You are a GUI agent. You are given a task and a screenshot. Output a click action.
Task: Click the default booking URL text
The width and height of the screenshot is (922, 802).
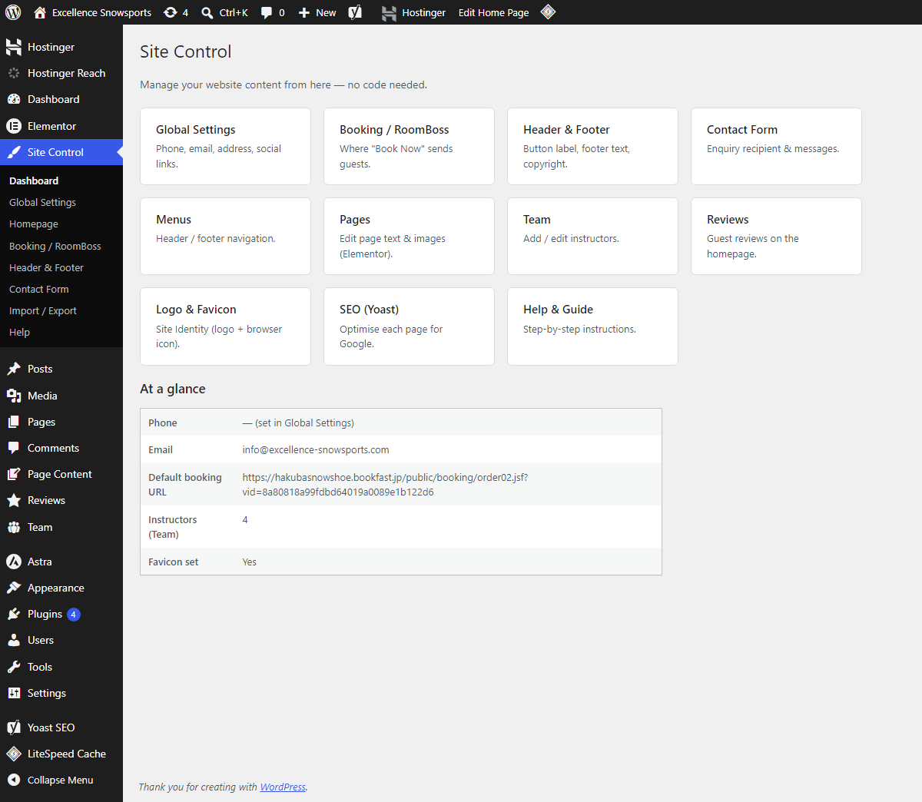click(385, 484)
